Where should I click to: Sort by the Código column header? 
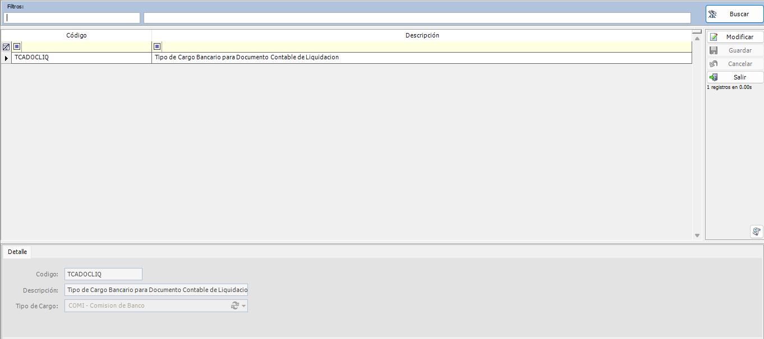(76, 35)
